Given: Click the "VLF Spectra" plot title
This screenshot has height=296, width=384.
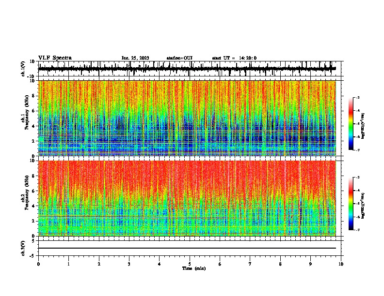Looking at the screenshot, I should [55, 58].
